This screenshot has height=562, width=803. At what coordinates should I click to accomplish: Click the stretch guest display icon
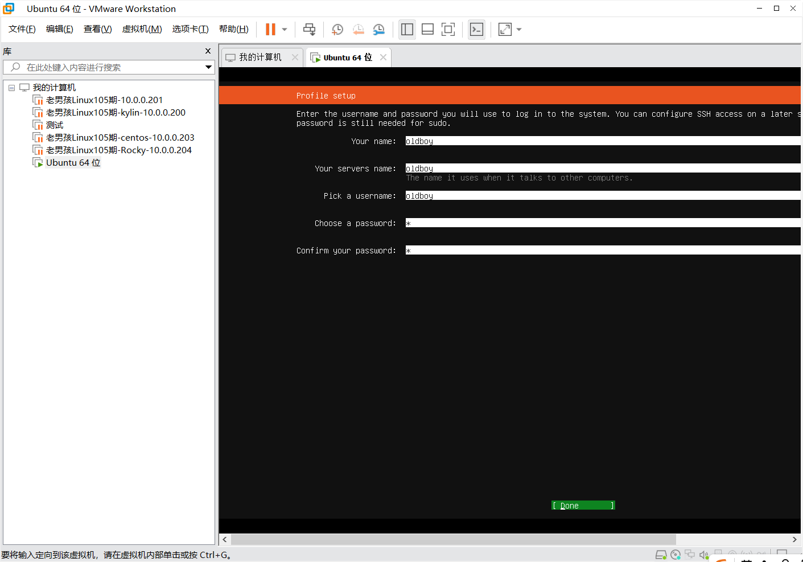[x=505, y=30]
